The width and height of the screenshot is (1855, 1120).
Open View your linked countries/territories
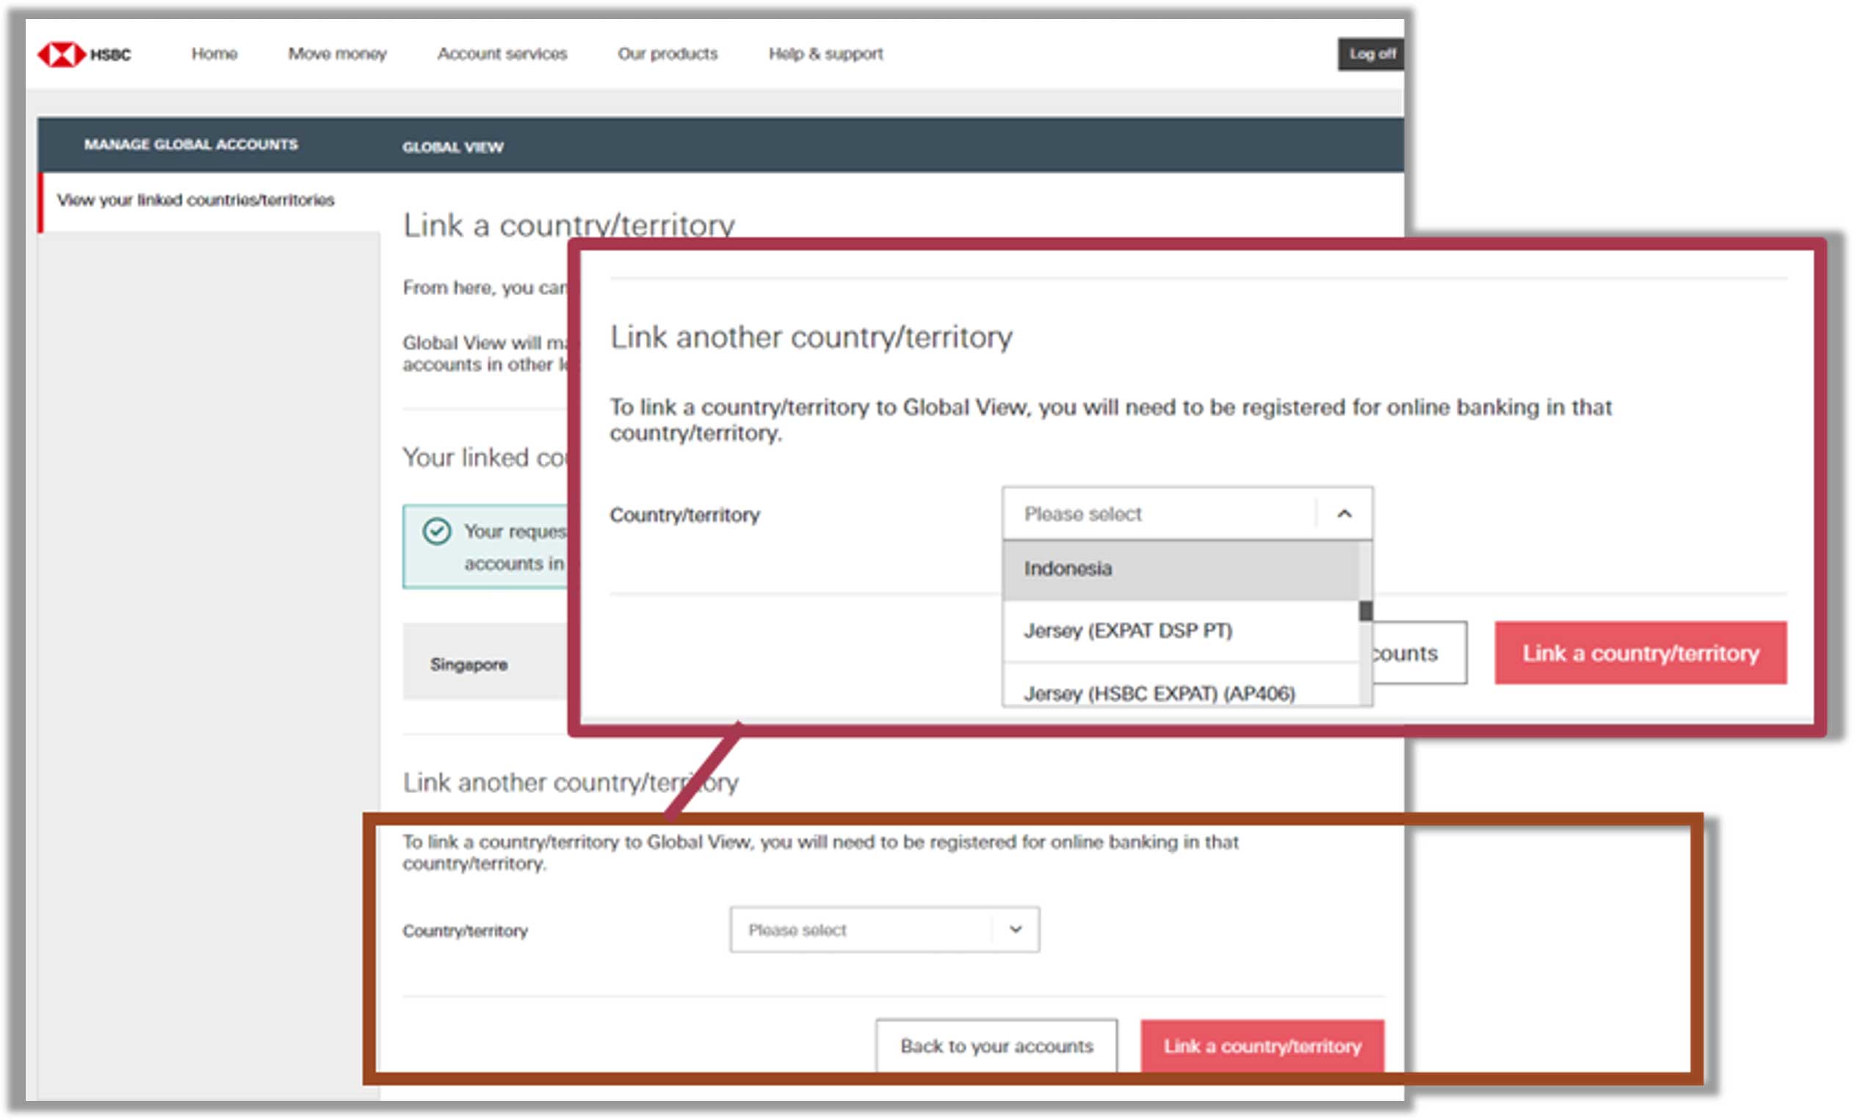pos(196,200)
